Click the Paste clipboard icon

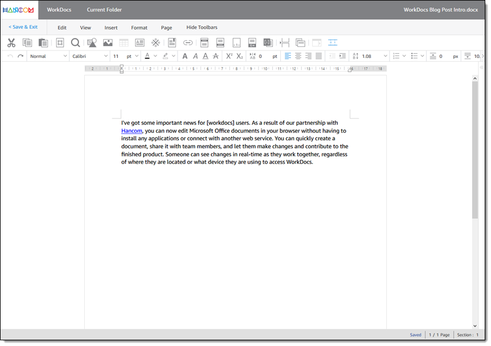click(x=43, y=42)
